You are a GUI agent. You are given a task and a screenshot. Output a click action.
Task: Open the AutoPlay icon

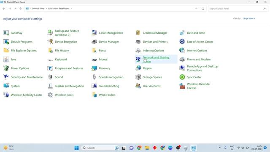[x=6, y=33]
